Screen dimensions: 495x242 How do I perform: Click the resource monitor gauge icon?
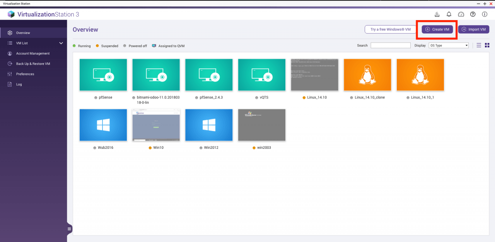pos(461,14)
